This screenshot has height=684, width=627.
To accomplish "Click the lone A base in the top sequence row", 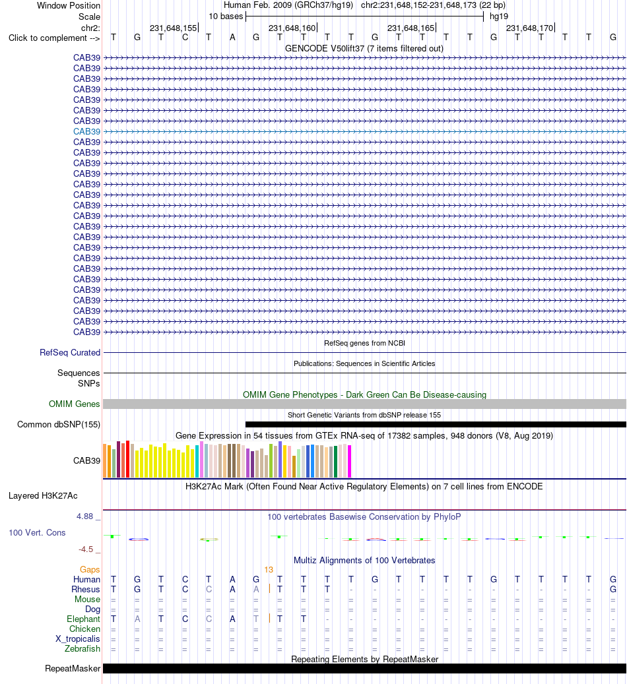I will click(x=232, y=38).
